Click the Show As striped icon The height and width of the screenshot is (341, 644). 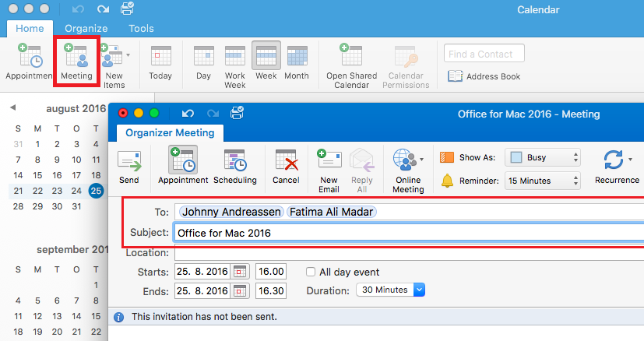(x=447, y=157)
